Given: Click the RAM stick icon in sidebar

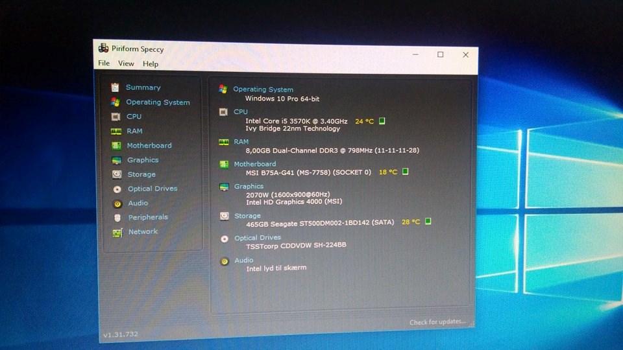Looking at the screenshot, I should click(x=116, y=132).
